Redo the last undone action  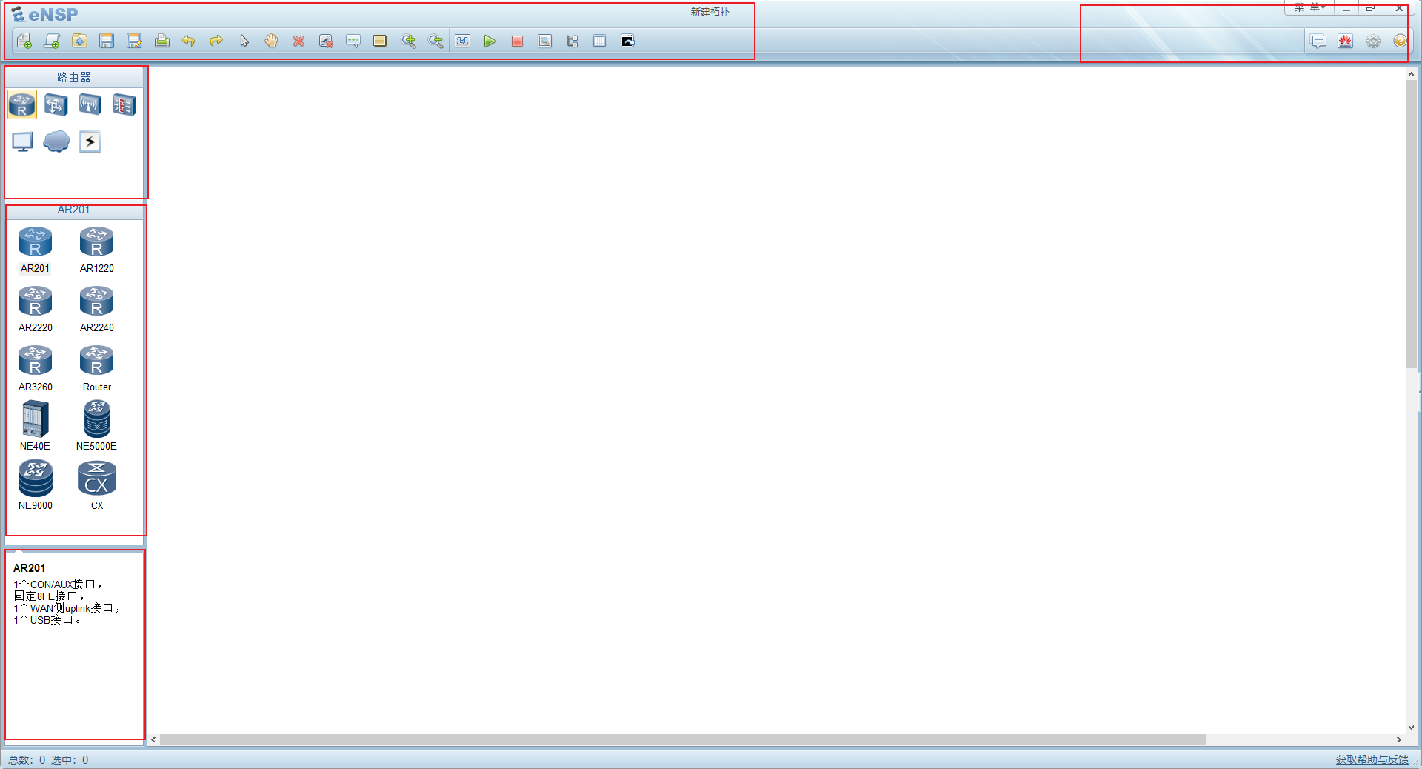click(216, 41)
